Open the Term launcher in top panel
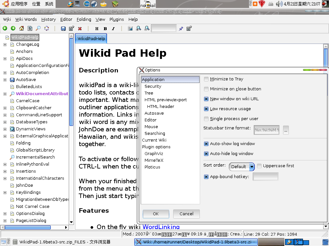The width and height of the screenshot is (329, 246). [87, 4]
